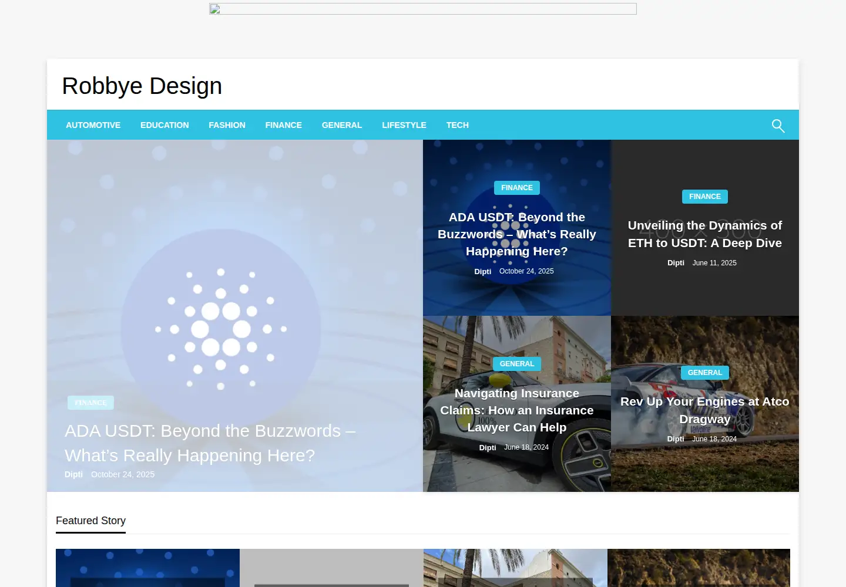Open the Tech navigation item
The width and height of the screenshot is (846, 587).
(457, 125)
